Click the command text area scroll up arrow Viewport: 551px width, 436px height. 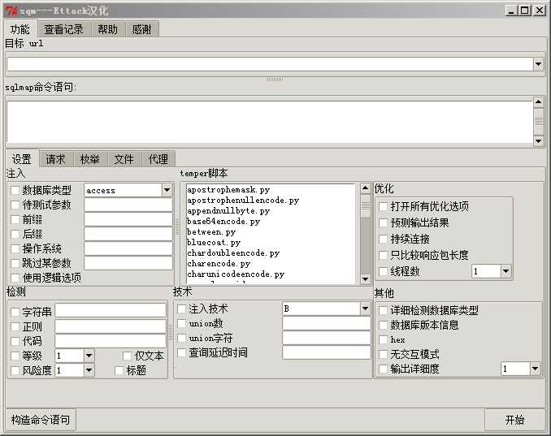(x=538, y=102)
